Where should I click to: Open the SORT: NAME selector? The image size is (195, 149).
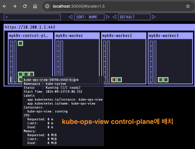pyautogui.click(x=89, y=17)
